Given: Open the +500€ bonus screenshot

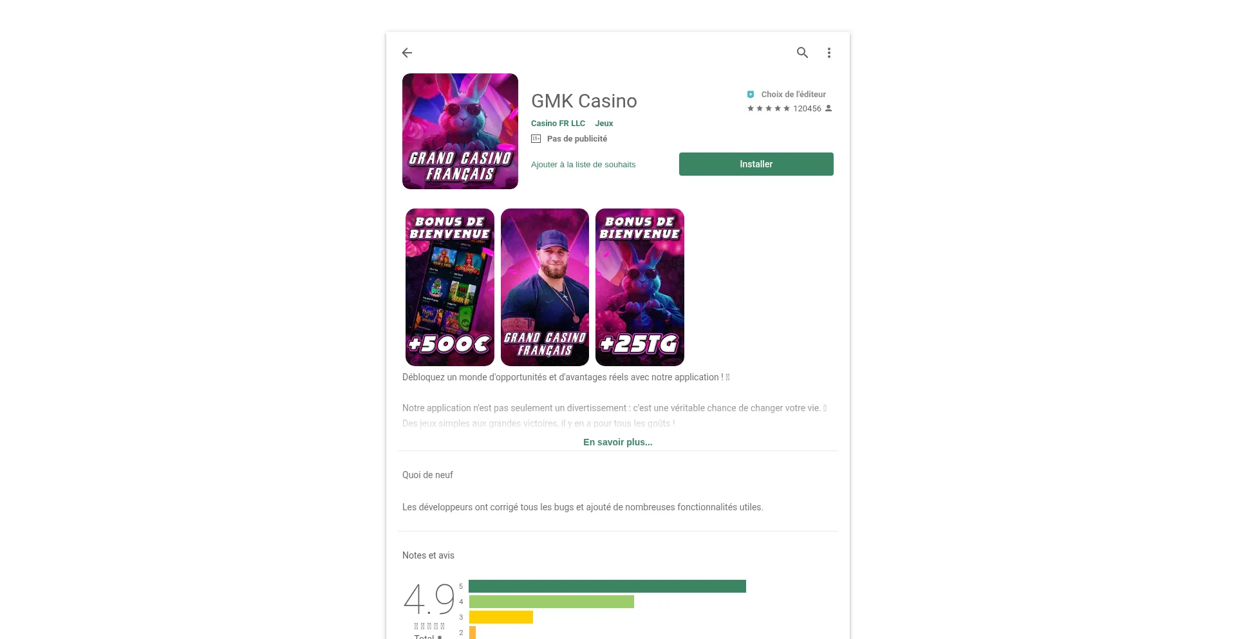Looking at the screenshot, I should [450, 287].
